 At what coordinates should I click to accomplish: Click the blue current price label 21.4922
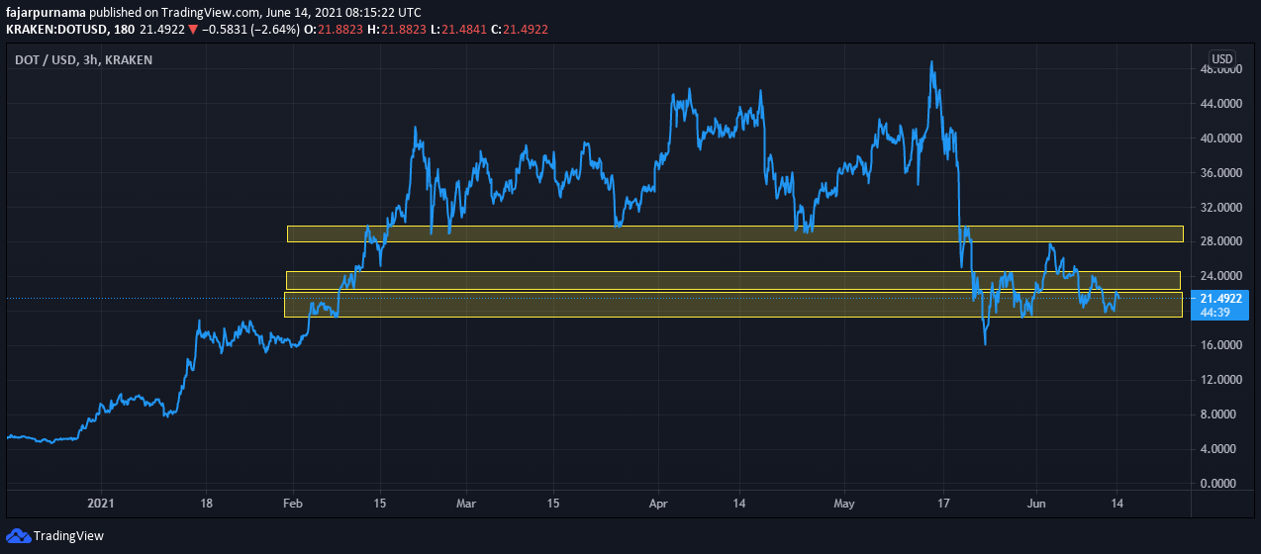pyautogui.click(x=1219, y=298)
